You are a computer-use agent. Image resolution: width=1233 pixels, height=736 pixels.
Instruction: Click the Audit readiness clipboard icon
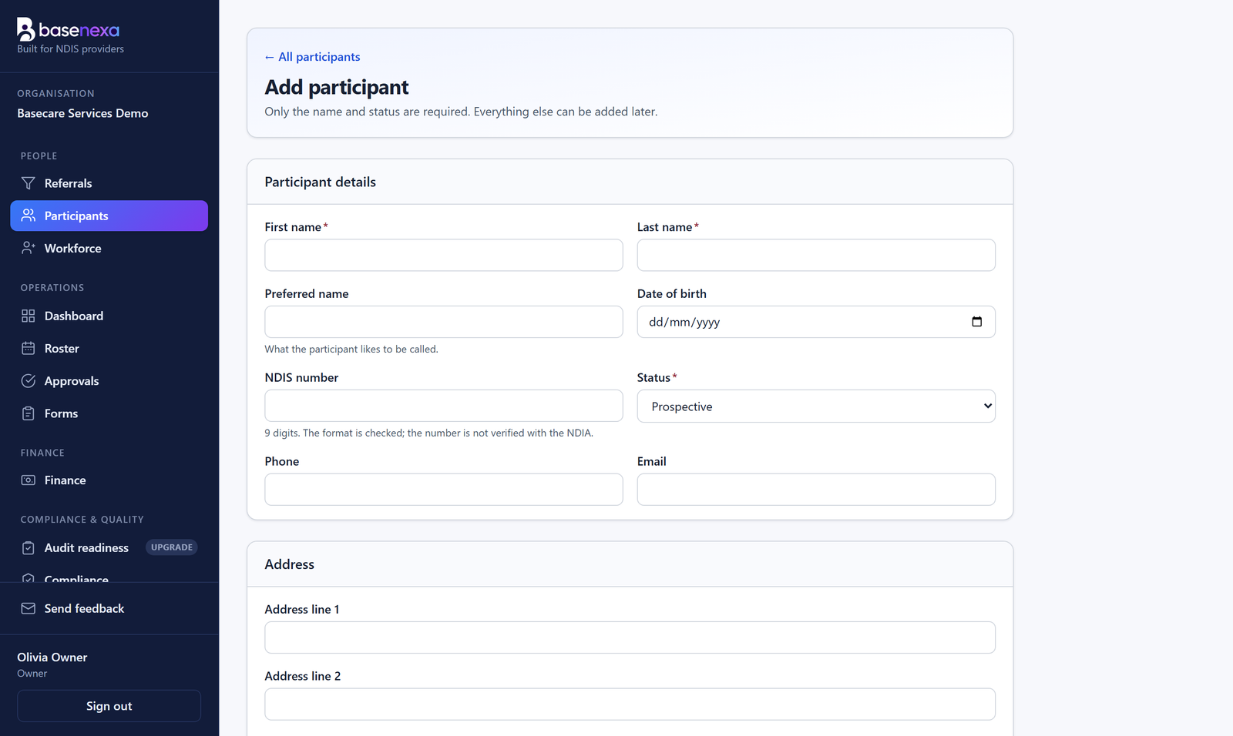(x=29, y=547)
